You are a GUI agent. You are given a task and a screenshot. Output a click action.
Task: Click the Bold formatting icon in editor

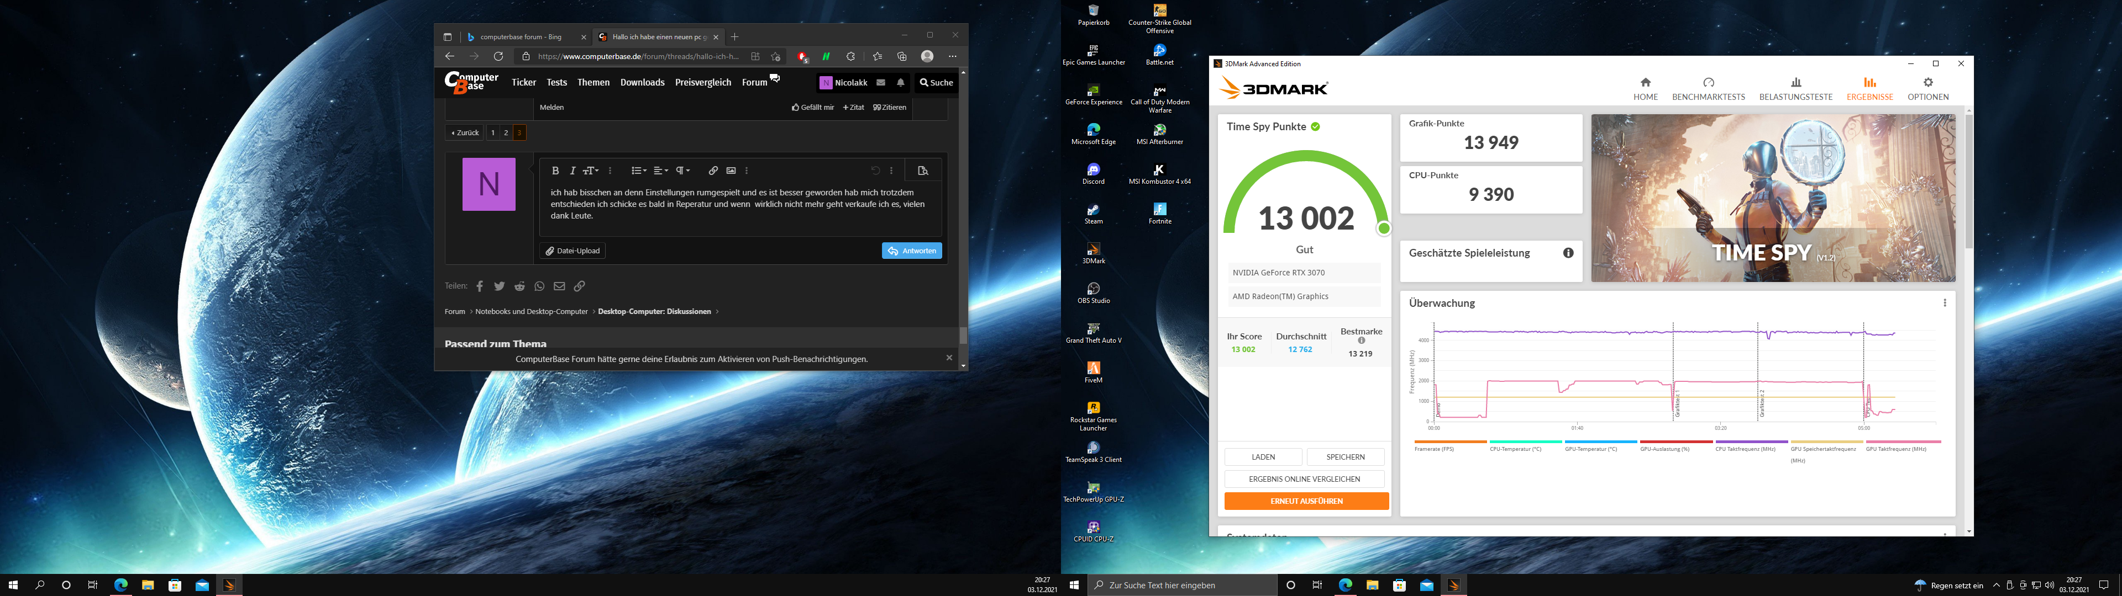point(555,171)
